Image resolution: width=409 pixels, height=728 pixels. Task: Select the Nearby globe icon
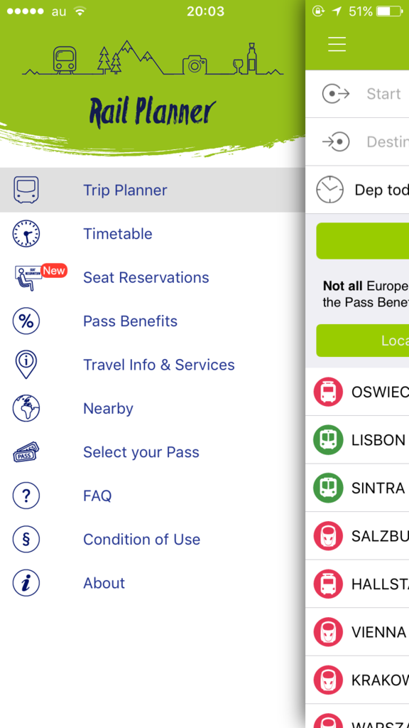click(26, 408)
